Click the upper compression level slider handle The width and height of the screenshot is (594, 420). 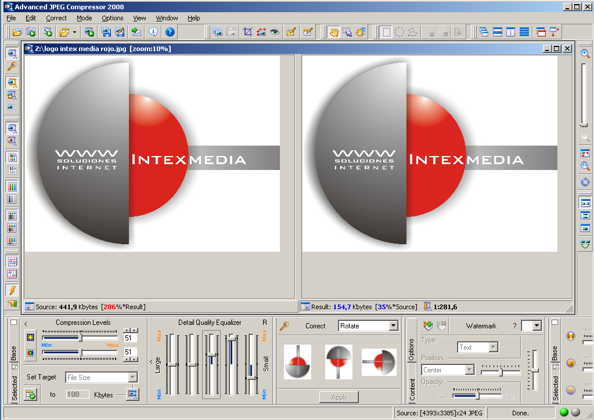coord(81,337)
